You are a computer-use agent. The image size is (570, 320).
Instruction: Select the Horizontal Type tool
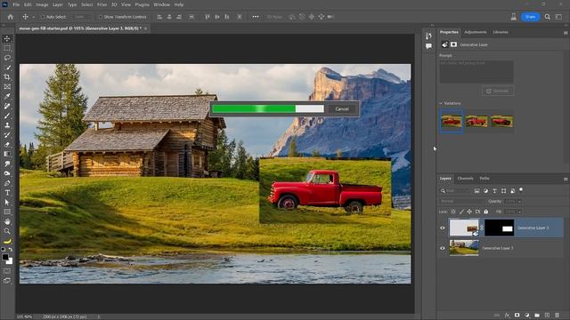tap(7, 193)
